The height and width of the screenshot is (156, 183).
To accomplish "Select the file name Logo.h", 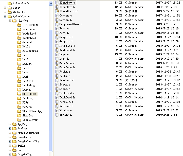I will pyautogui.click(x=64, y=59).
